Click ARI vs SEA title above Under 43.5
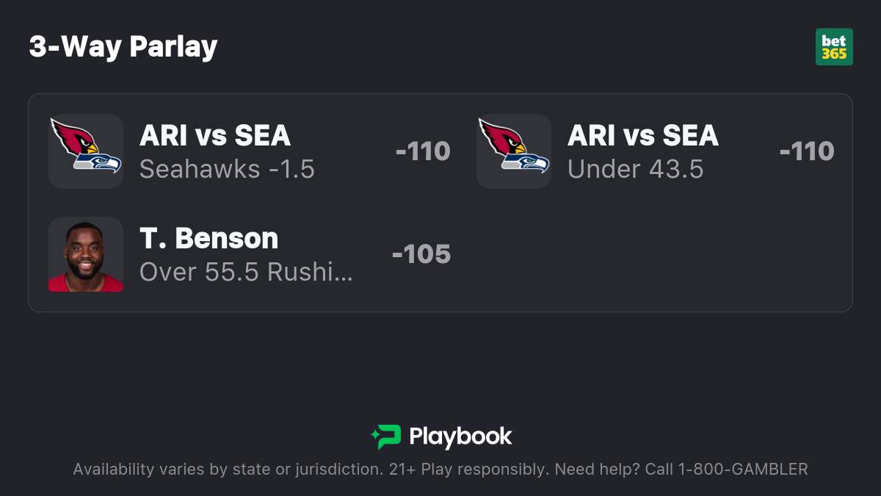881x496 pixels. [x=643, y=136]
